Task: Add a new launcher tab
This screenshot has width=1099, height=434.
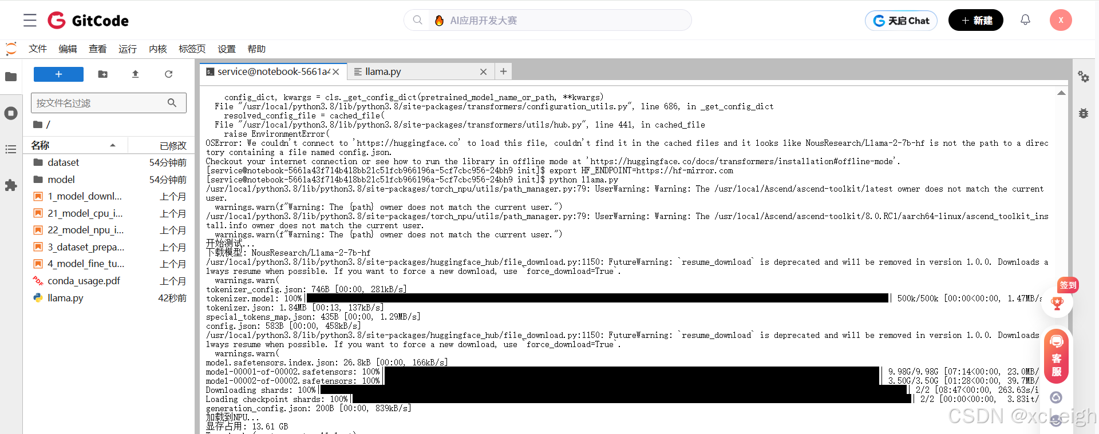Action: click(x=503, y=71)
